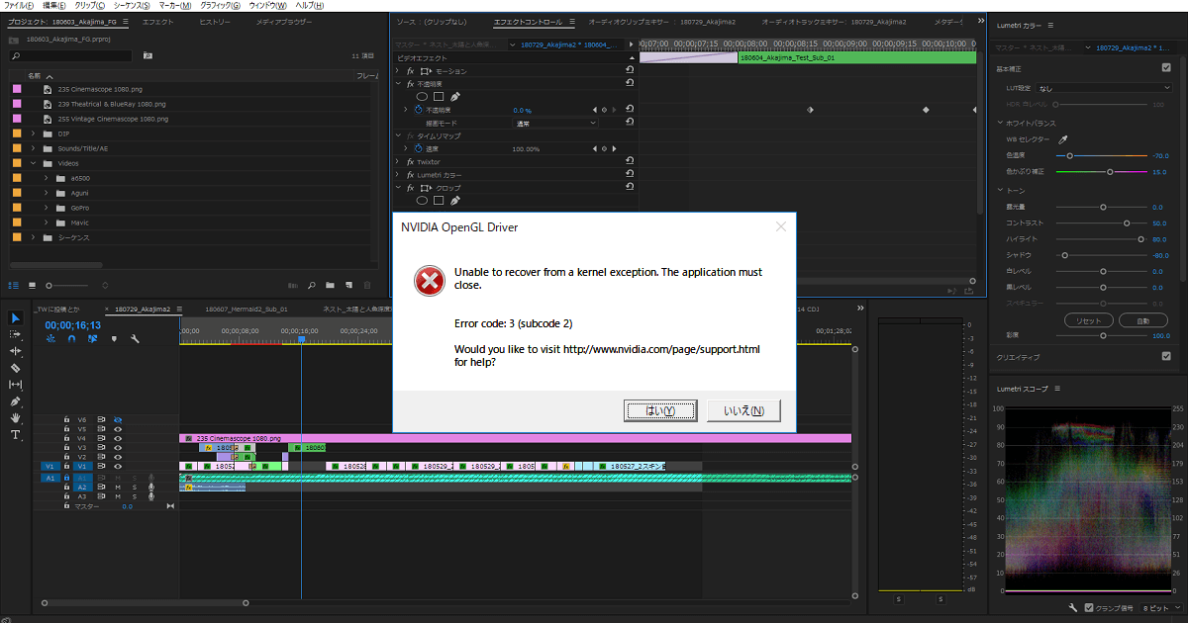The image size is (1188, 623).
Task: Open blend mode dropdown showing 通常
Action: pos(555,123)
